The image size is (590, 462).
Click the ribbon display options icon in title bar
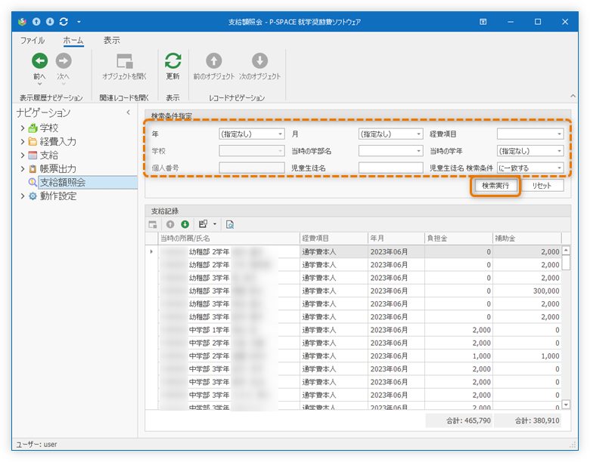483,22
